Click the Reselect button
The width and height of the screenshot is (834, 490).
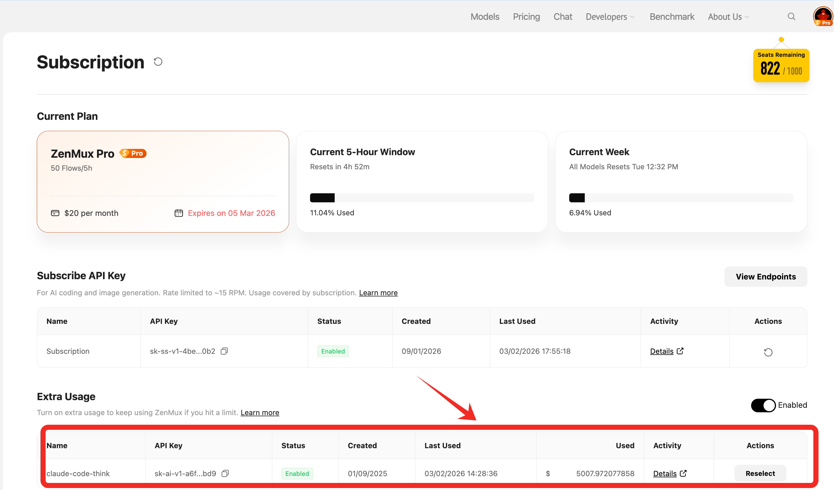(760, 473)
